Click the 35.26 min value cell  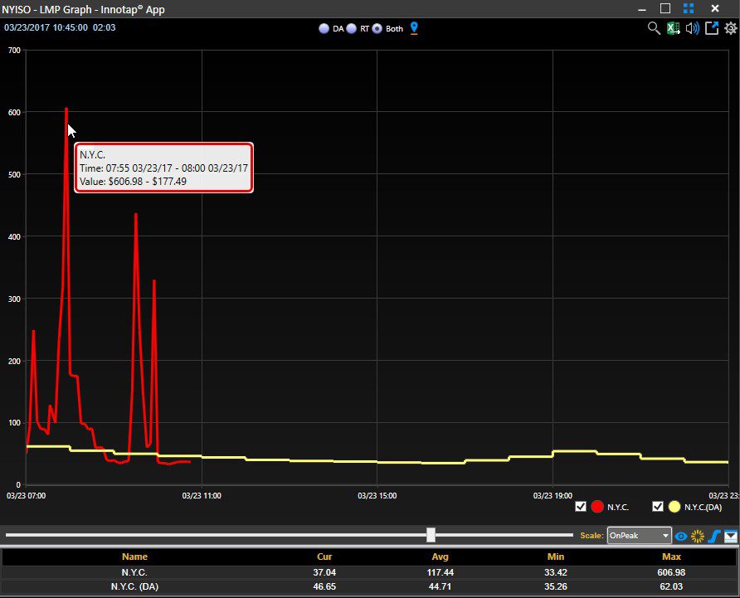coord(556,586)
